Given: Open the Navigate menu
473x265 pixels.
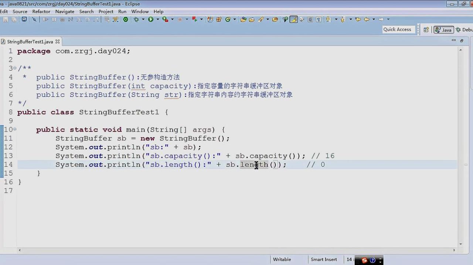Looking at the screenshot, I should [x=65, y=11].
